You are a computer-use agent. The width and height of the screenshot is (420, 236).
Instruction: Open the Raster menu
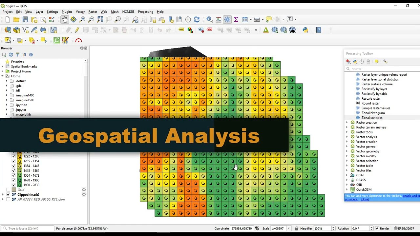pos(93,12)
